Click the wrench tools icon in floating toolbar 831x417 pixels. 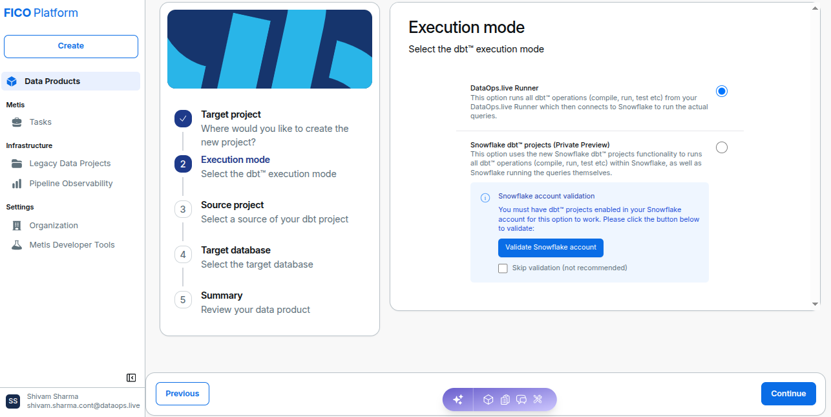[538, 400]
